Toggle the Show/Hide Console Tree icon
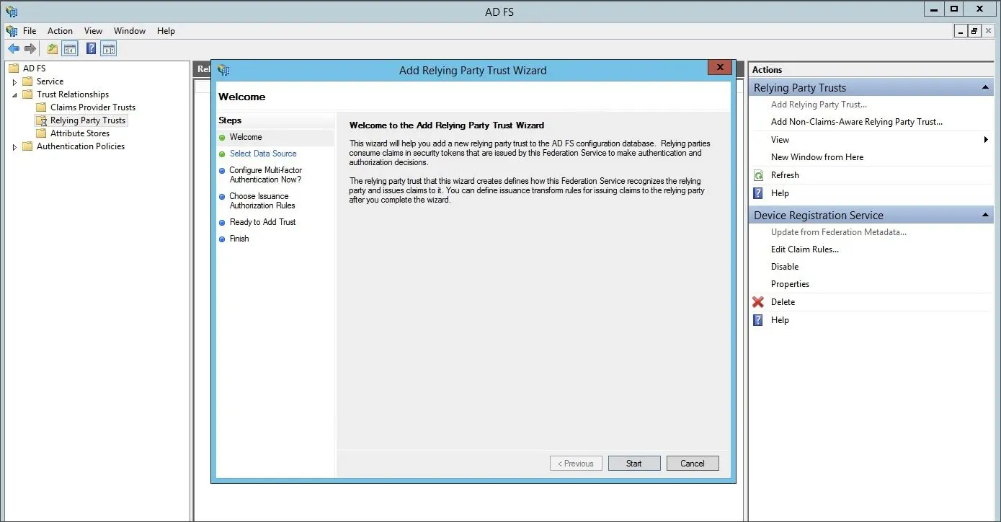This screenshot has height=522, width=1001. click(70, 49)
